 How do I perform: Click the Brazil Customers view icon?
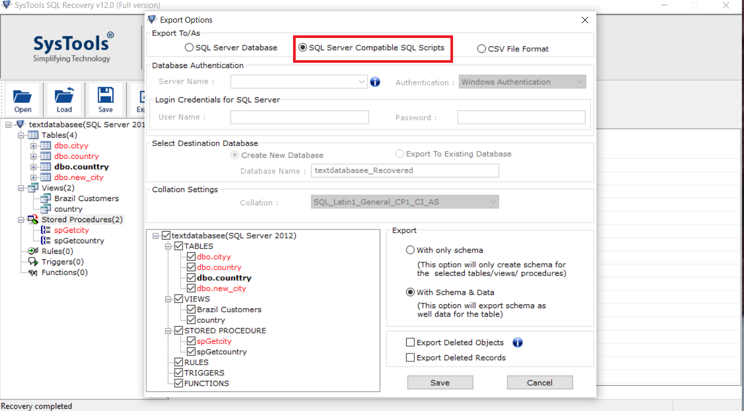tap(46, 198)
